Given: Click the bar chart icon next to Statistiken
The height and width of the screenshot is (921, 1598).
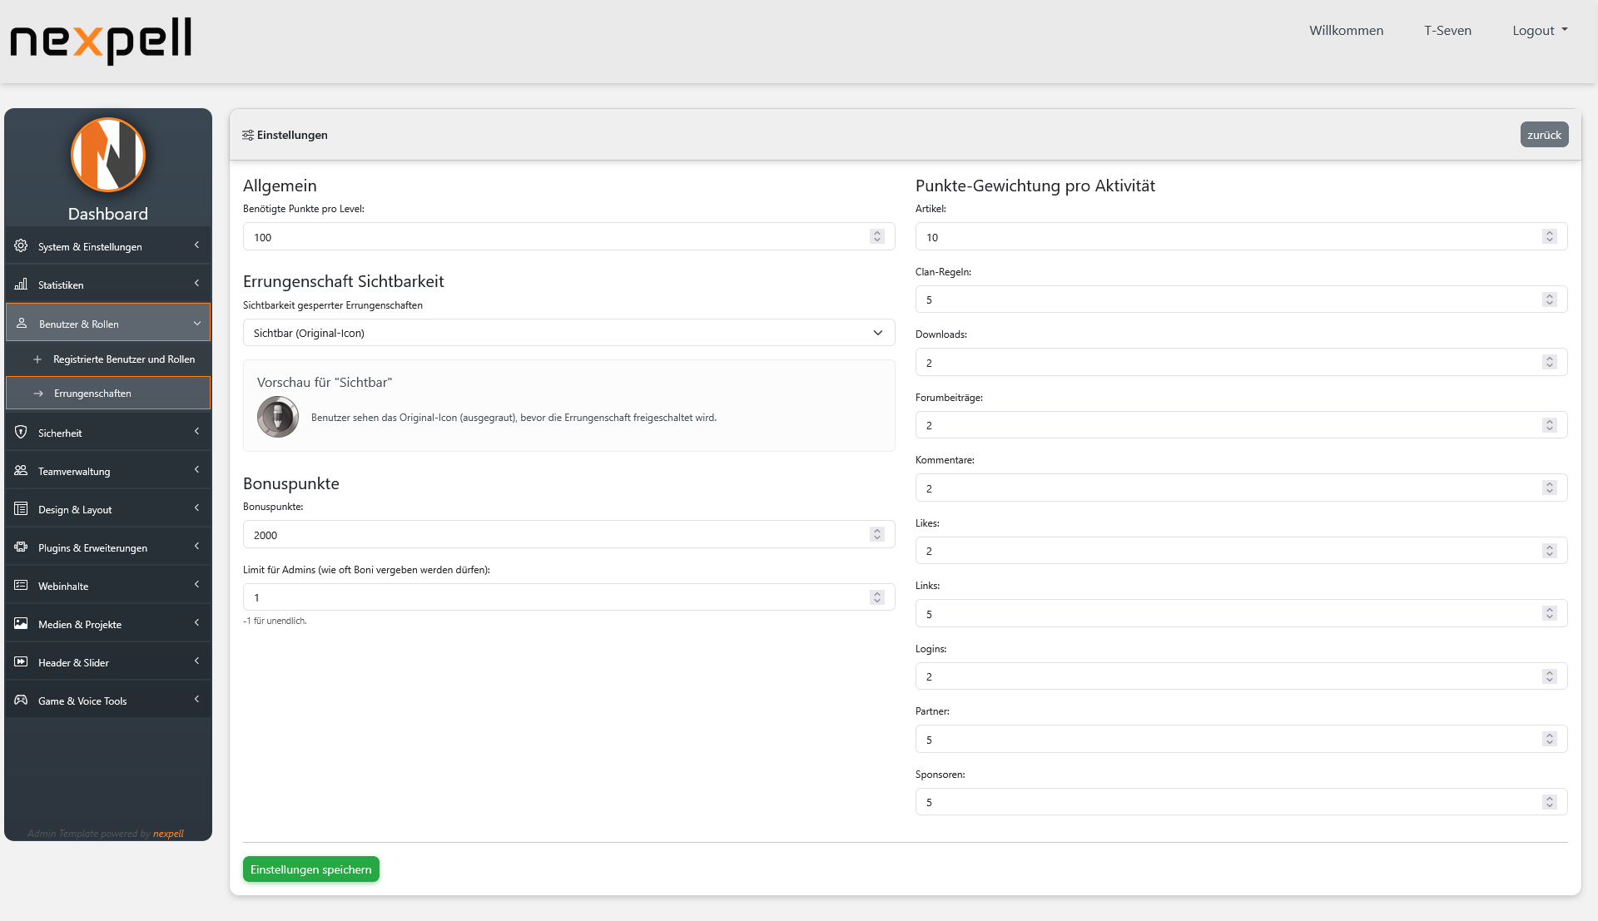Looking at the screenshot, I should (x=20, y=285).
